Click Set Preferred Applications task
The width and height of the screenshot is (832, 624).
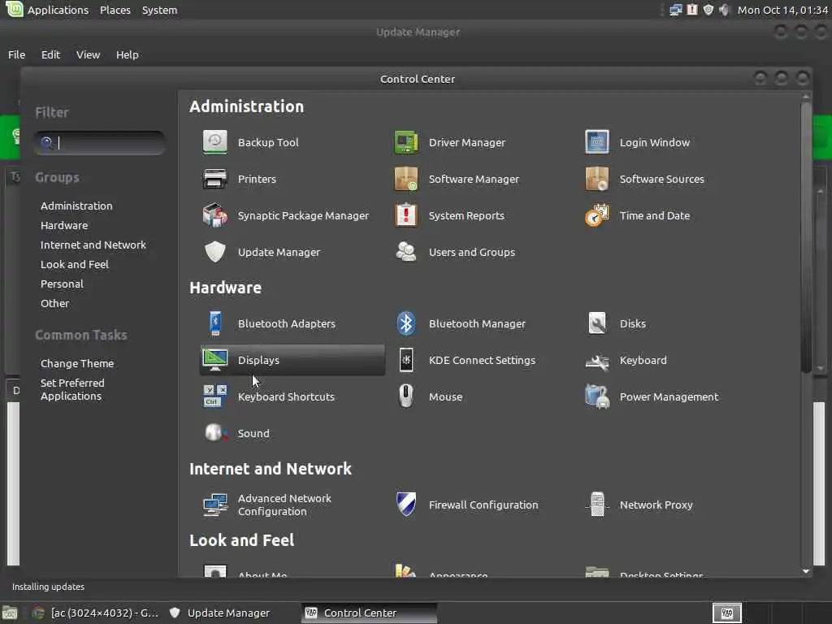point(72,389)
